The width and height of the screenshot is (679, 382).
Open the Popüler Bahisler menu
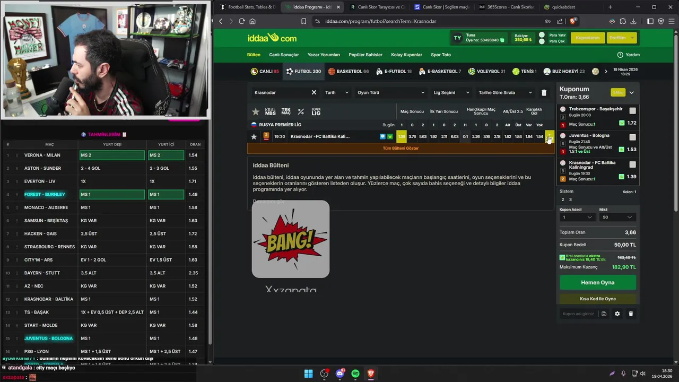tap(365, 55)
